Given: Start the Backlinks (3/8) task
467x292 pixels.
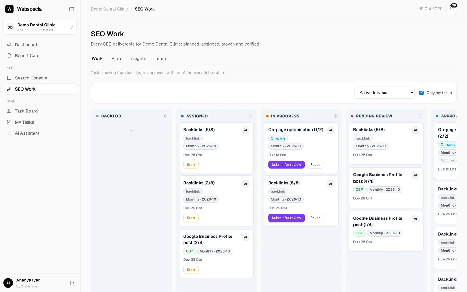Looking at the screenshot, I should [x=191, y=218].
